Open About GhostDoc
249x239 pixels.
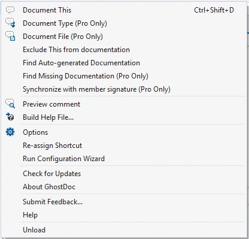point(124,187)
